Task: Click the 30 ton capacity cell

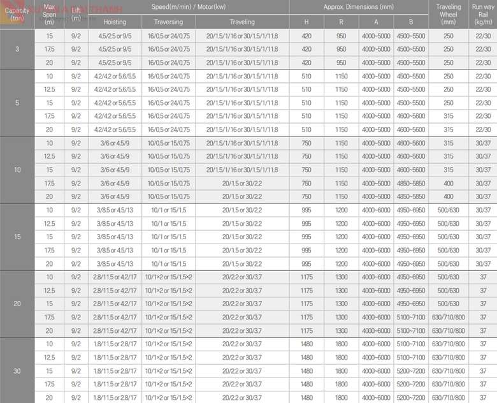Action: [x=17, y=370]
